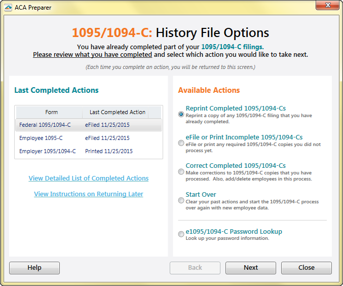Select the Federal 1095/1094-C table row
Viewport: 343px width, 286px height.
pyautogui.click(x=45, y=125)
